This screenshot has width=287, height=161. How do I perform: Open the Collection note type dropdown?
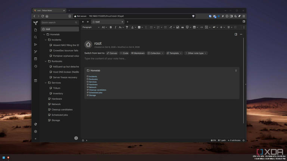155,53
